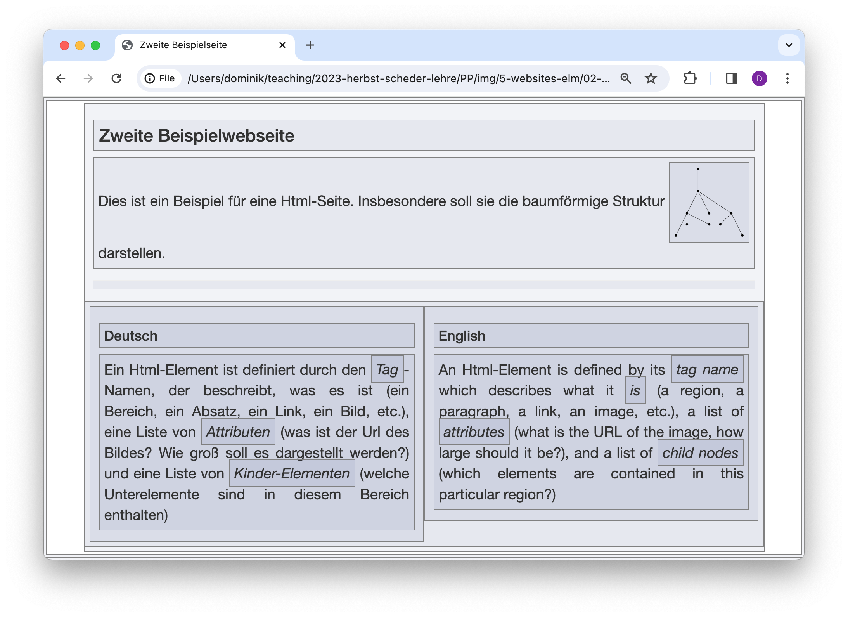Viewport: 848px width, 617px height.
Task: Click the globe favicon on the tab
Action: pyautogui.click(x=127, y=45)
